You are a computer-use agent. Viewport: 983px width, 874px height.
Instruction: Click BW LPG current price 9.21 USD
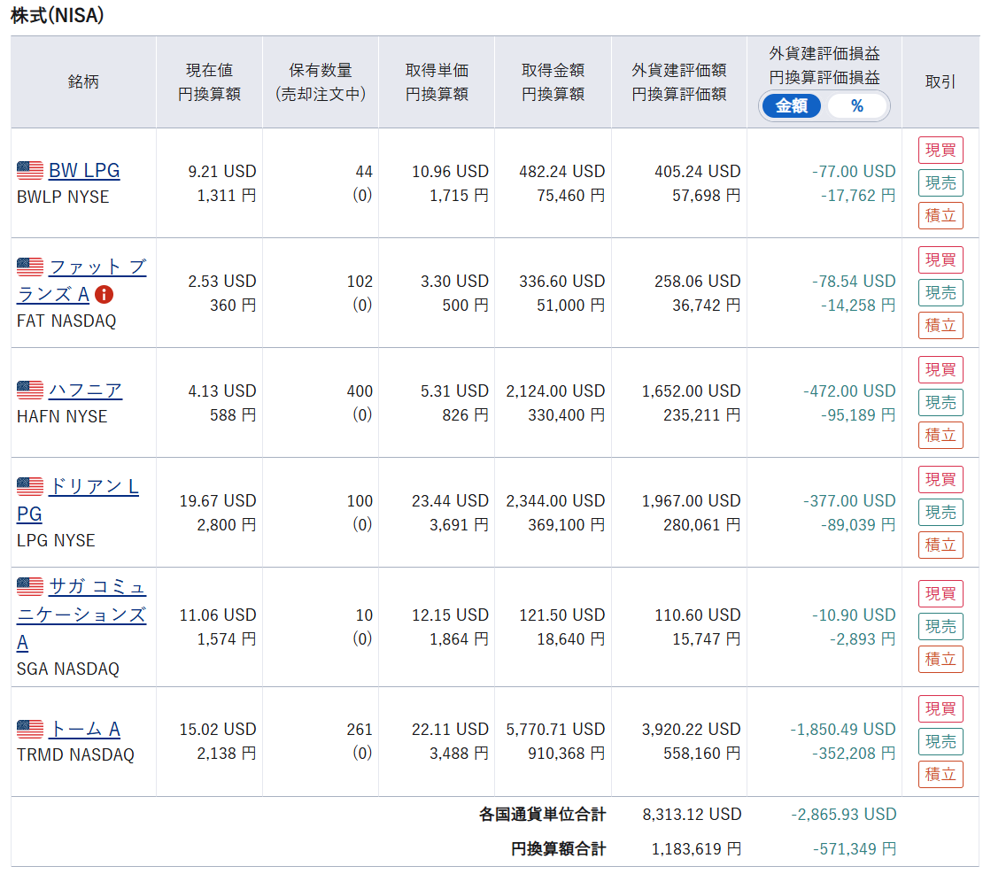[222, 171]
